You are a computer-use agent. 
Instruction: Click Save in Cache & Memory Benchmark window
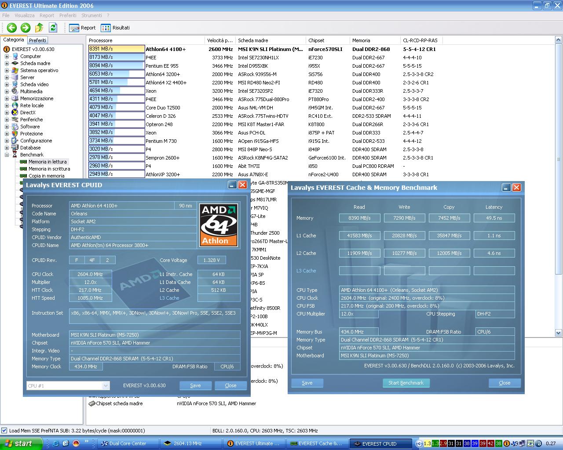pyautogui.click(x=307, y=383)
